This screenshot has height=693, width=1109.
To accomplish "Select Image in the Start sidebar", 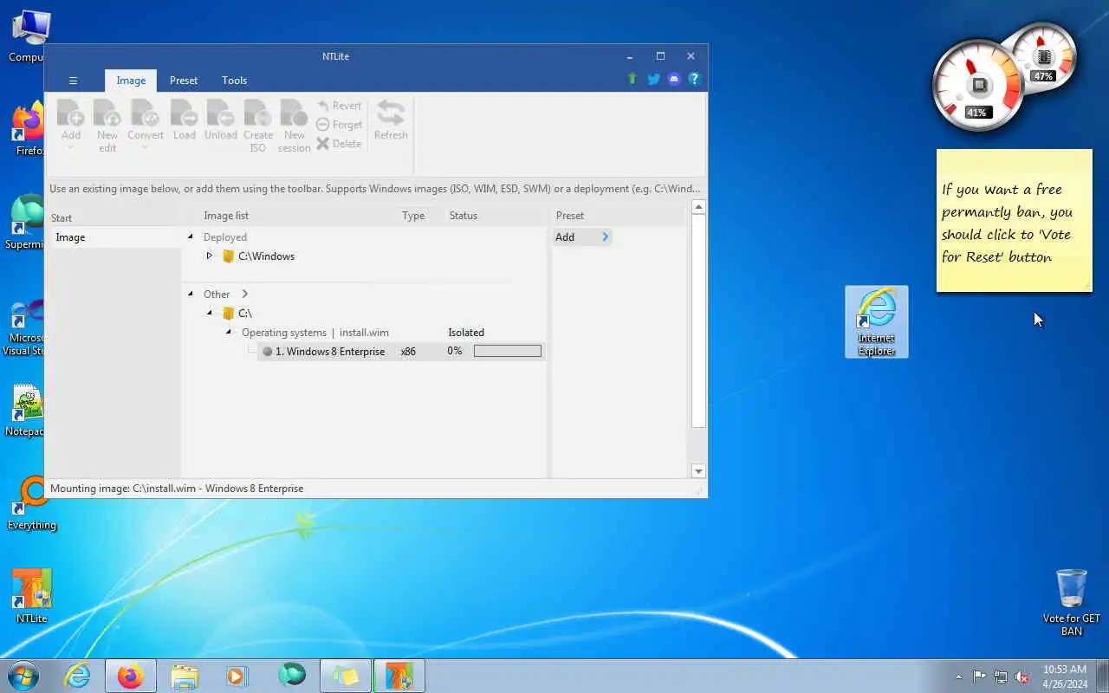I will coord(114,237).
